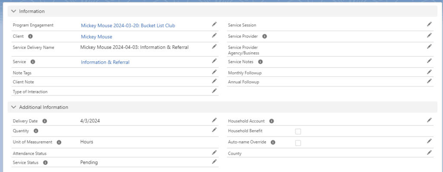The width and height of the screenshot is (443, 172).
Task: Edit Service Status via its pencil icon
Action: tap(215, 162)
